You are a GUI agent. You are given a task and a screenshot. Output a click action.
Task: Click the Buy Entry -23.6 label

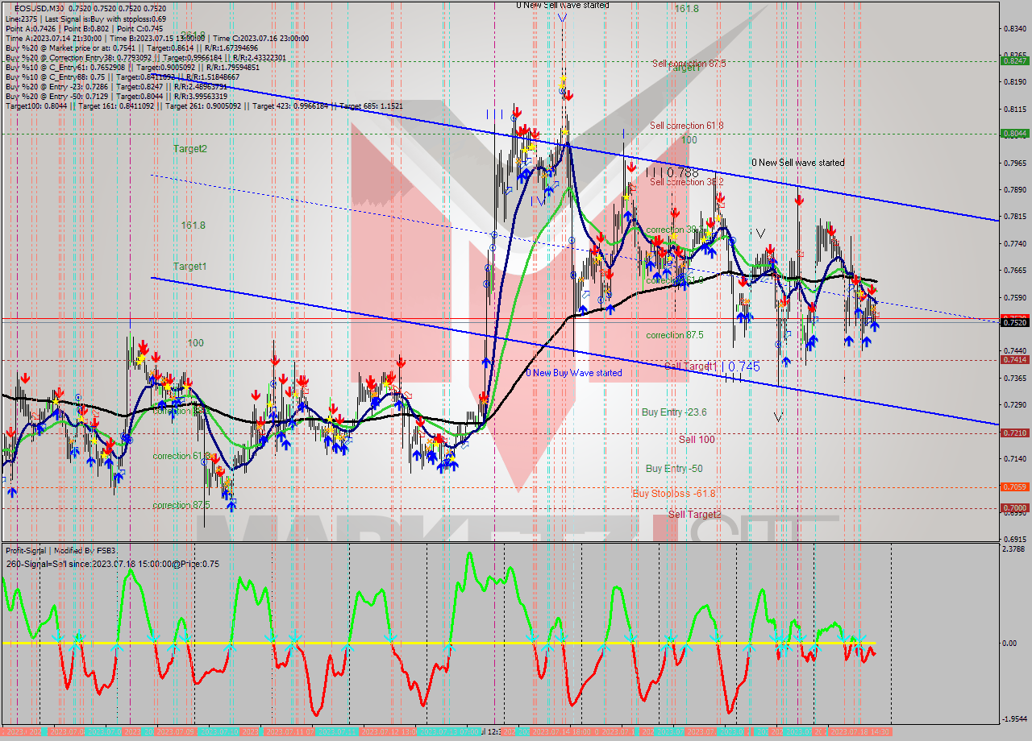pos(673,412)
